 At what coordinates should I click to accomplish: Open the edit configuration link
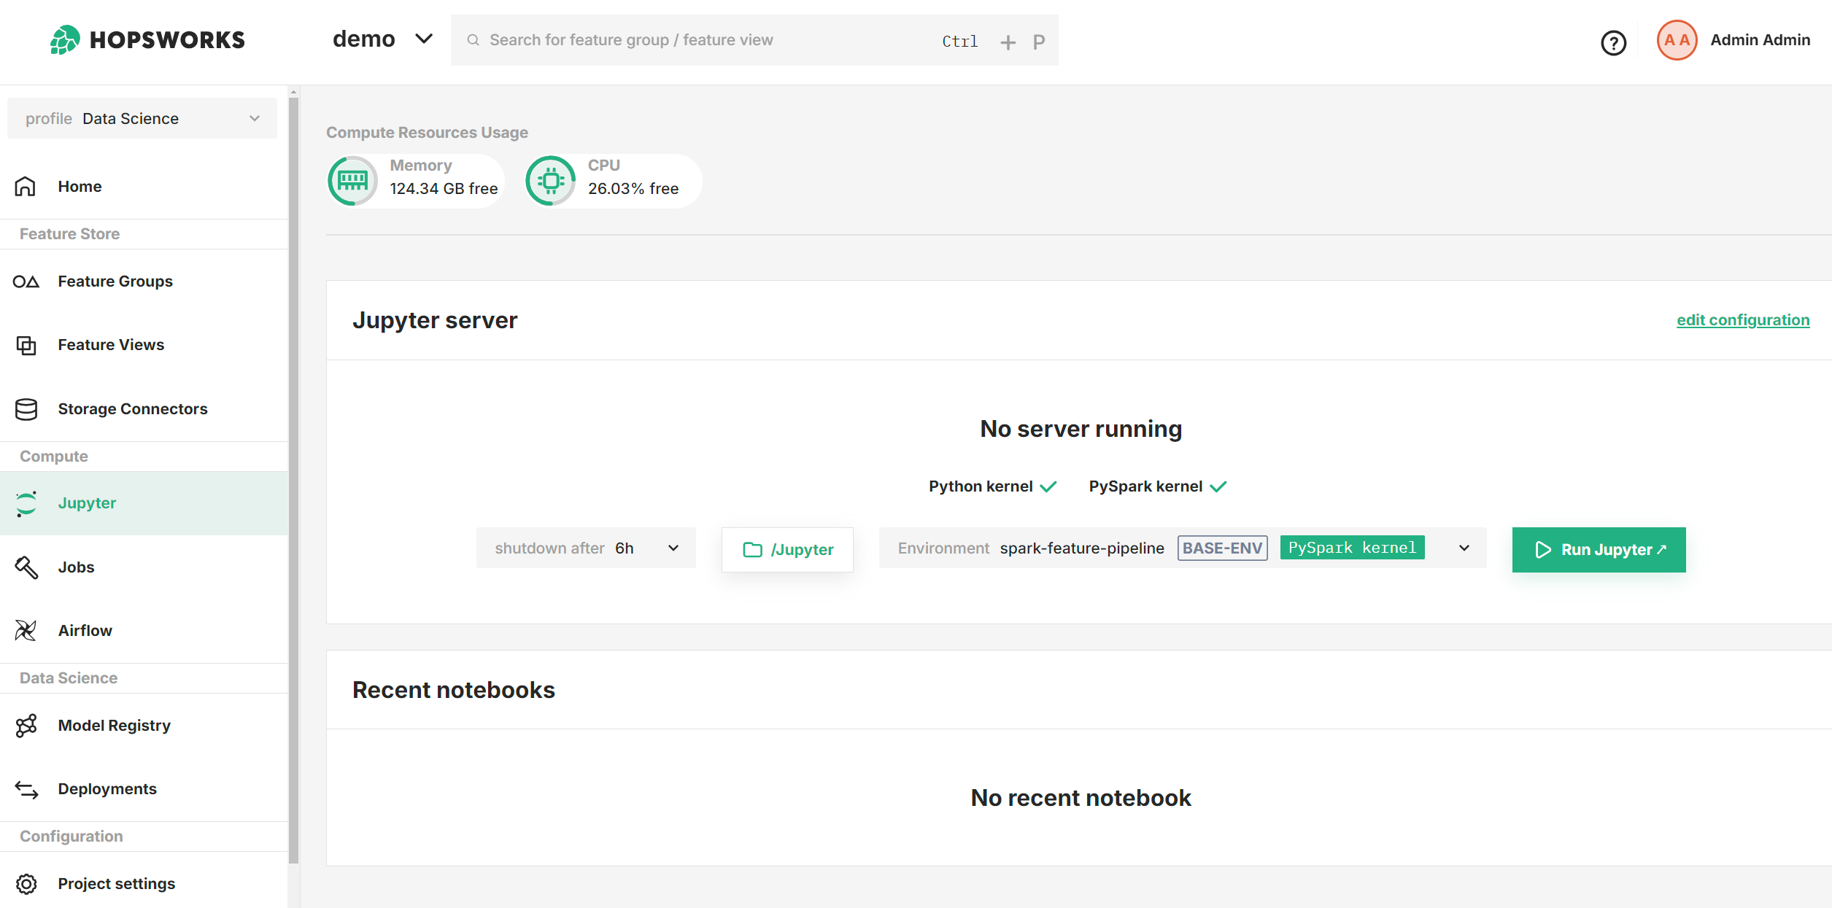pyautogui.click(x=1744, y=319)
